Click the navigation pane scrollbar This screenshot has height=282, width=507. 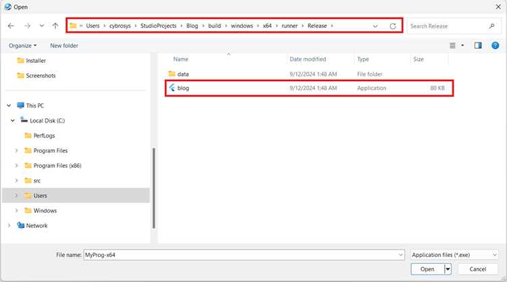tap(153, 188)
